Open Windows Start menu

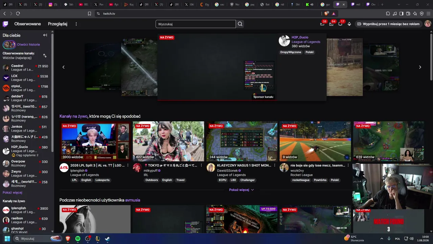7,239
